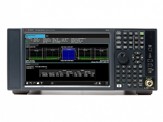Open the file folder icon in bottom bar
The height and width of the screenshot is (122, 163).
click(38, 83)
